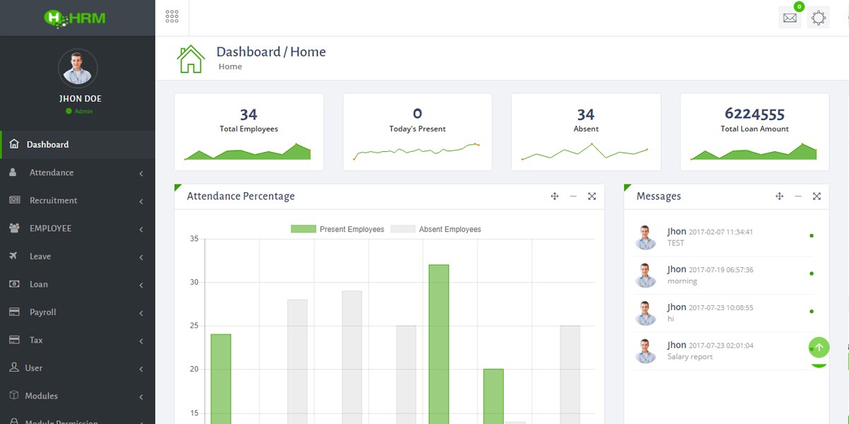
Task: Open the Leave menu item
Action: point(77,257)
